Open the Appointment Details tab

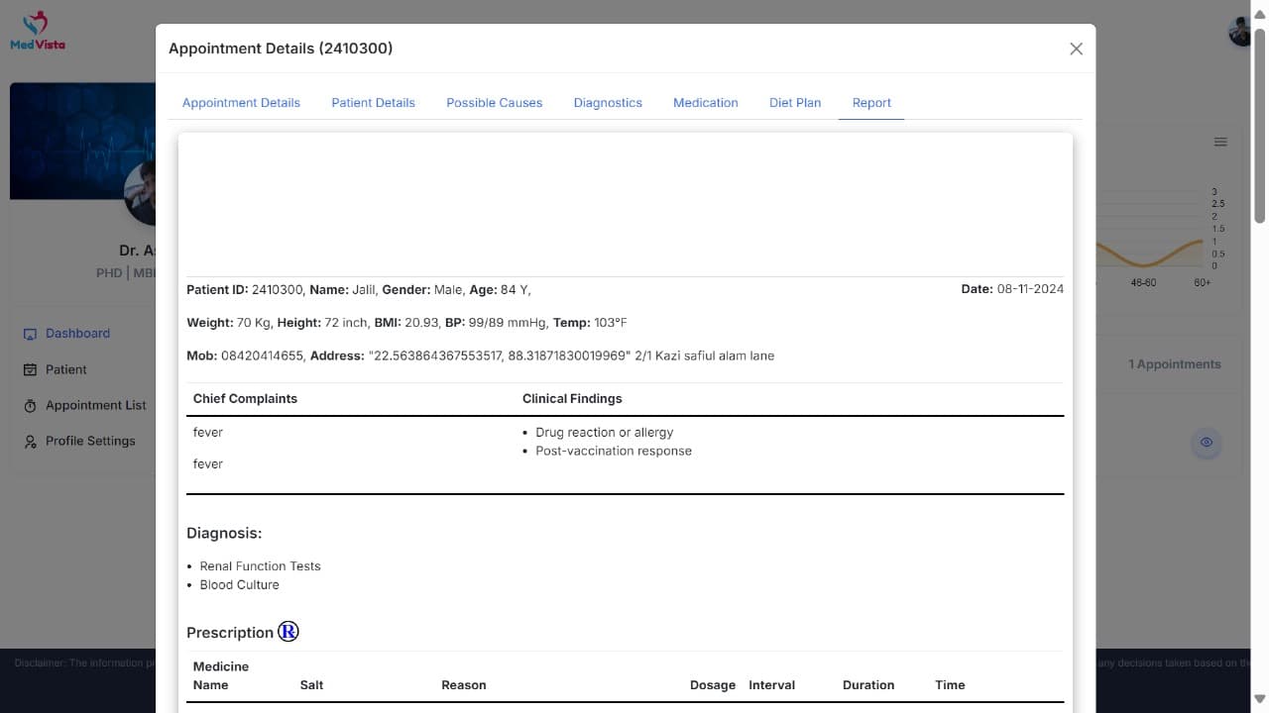tap(241, 103)
